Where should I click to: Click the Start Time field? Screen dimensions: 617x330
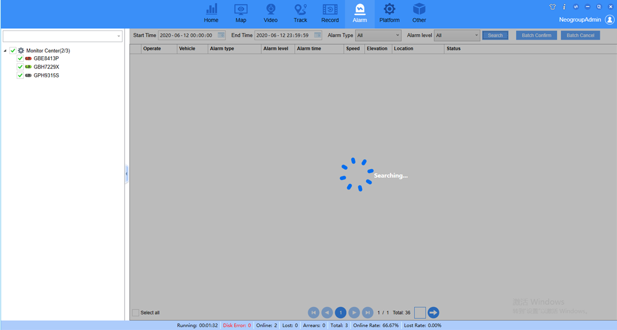pos(192,36)
